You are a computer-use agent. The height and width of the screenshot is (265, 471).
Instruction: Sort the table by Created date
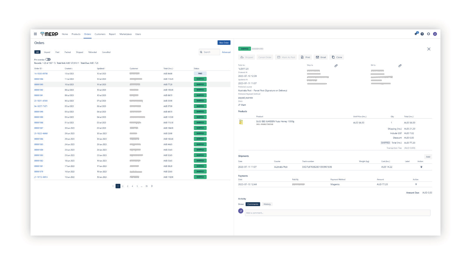(69, 69)
